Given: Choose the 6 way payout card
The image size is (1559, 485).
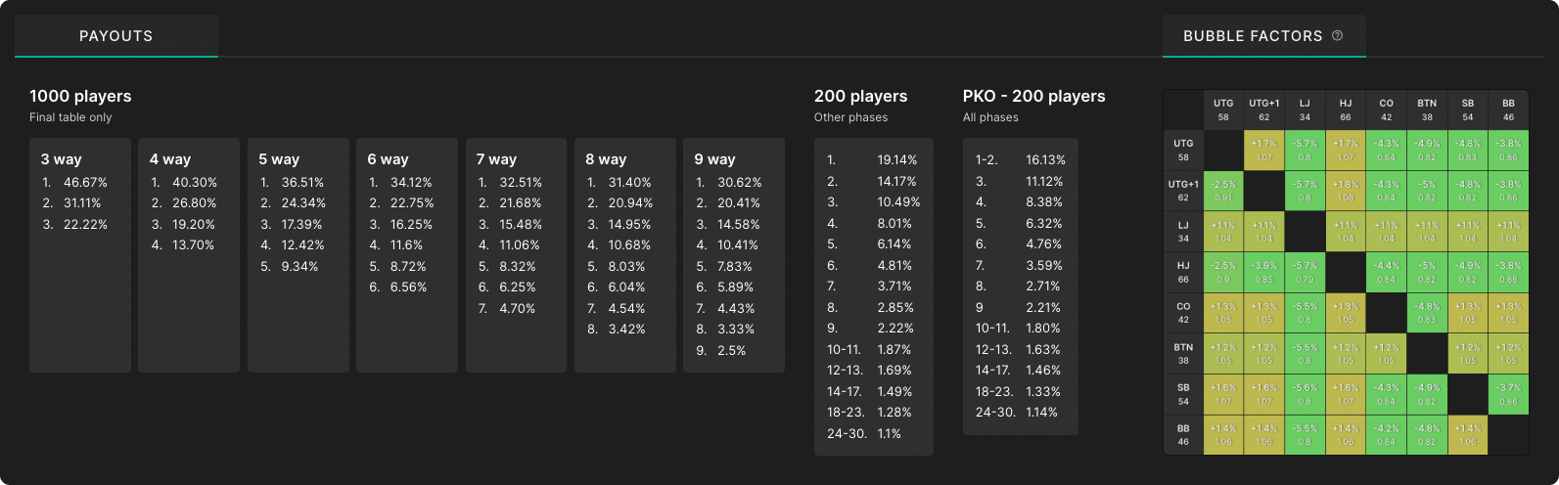Looking at the screenshot, I should tap(407, 255).
